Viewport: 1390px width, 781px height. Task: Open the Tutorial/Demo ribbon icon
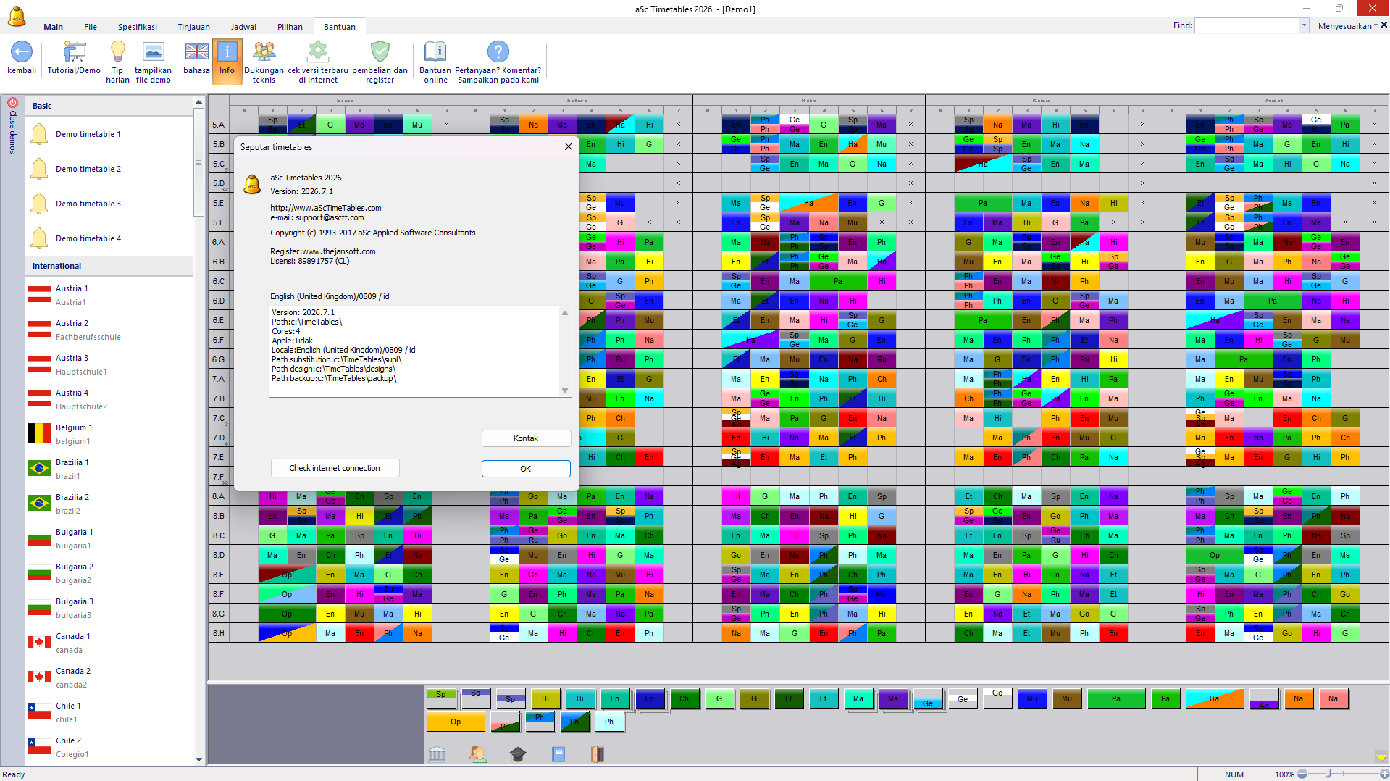point(74,52)
